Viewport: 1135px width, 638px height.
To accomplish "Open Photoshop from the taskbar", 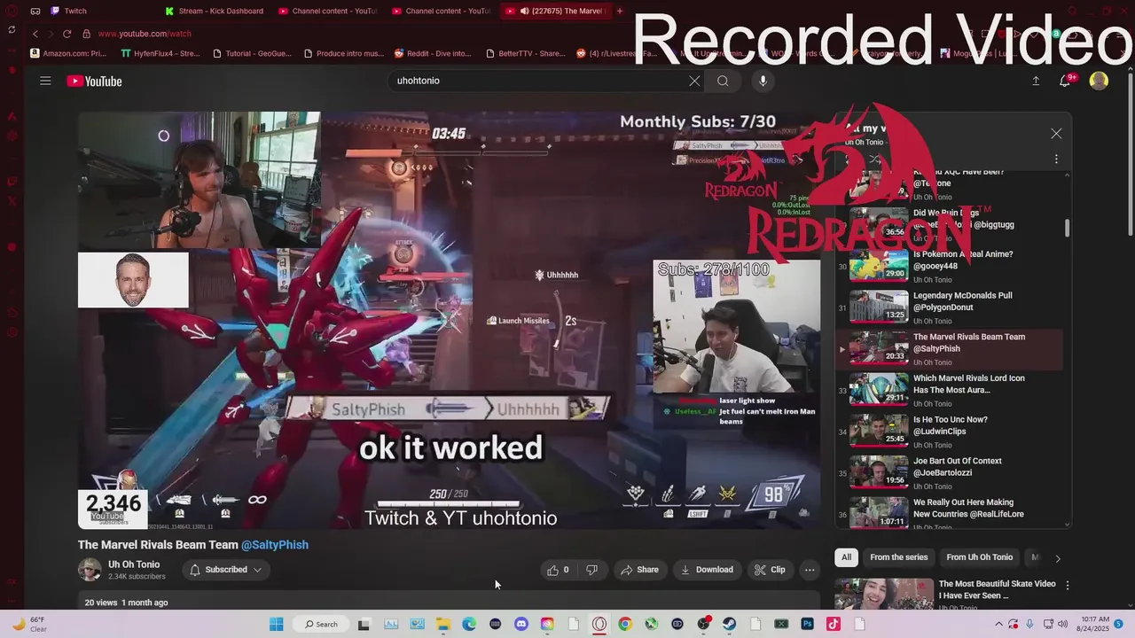I will click(x=807, y=624).
